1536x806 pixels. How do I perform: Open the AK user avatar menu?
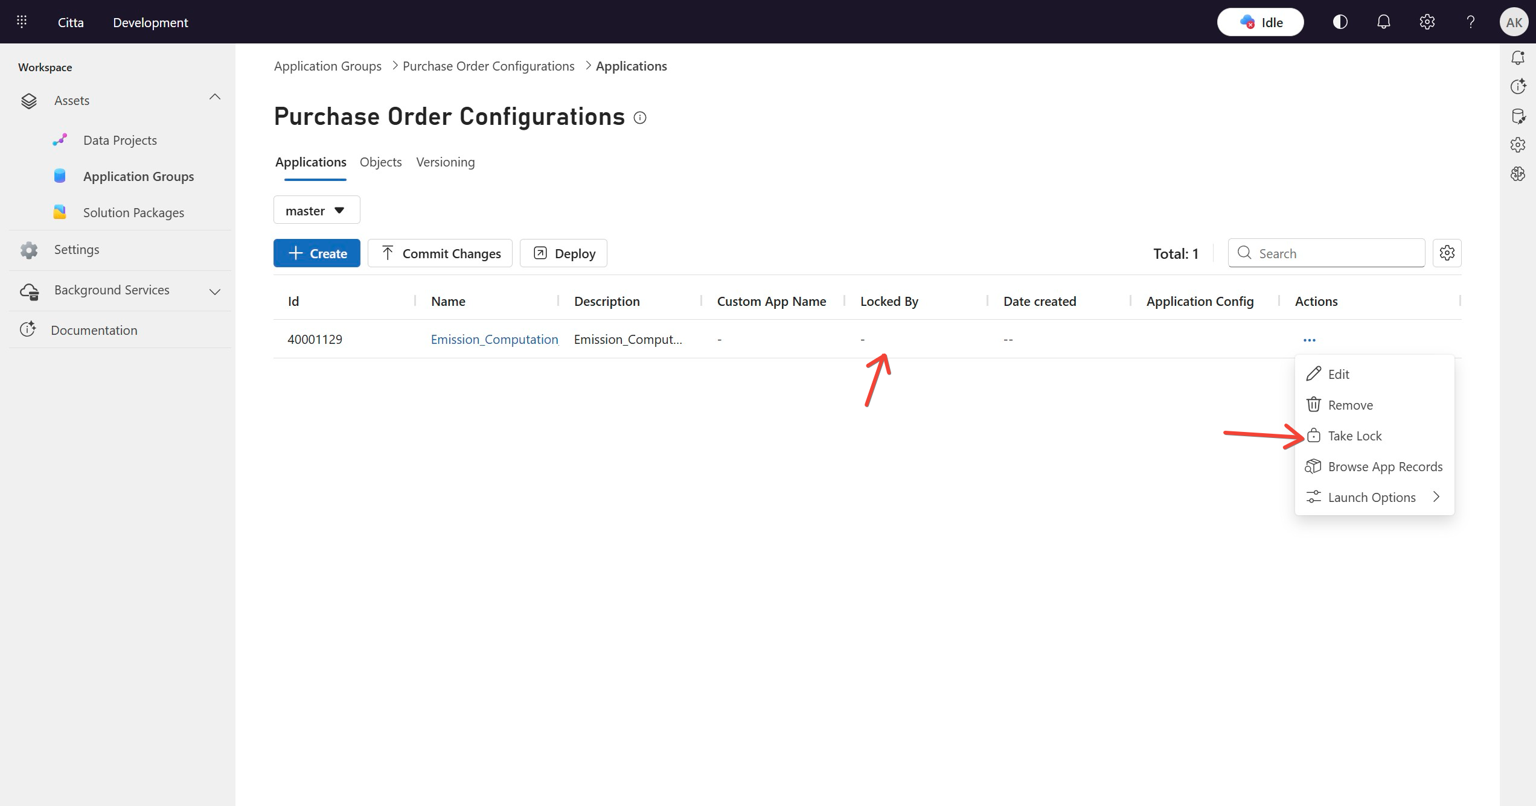tap(1513, 22)
